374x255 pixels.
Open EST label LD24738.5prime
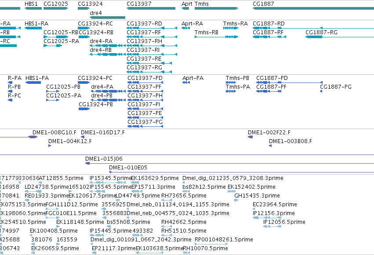tap(47, 187)
